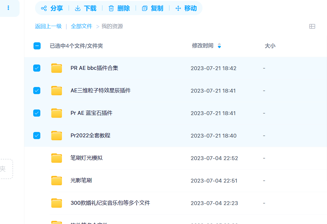Click the 大小 column header
The height and width of the screenshot is (224, 327).
pos(270,46)
